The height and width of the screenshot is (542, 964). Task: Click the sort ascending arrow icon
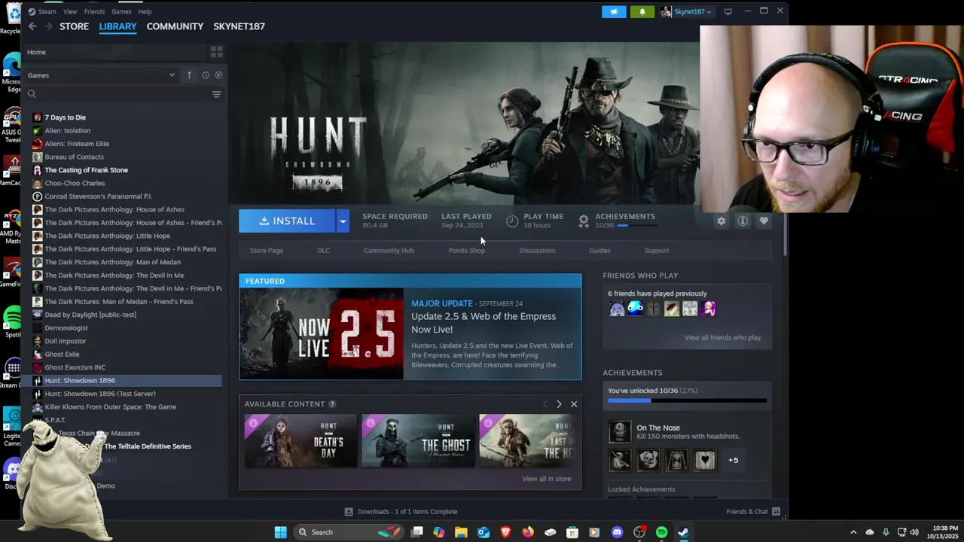(189, 75)
